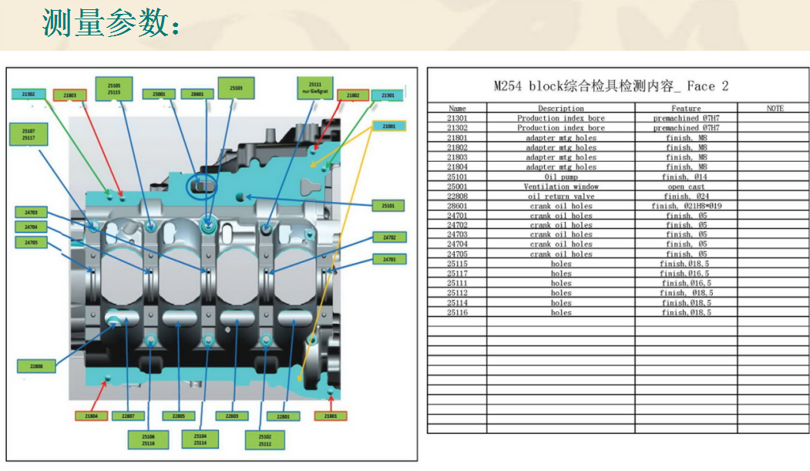Click the red 21804 callout label in the diagram
The width and height of the screenshot is (810, 471).
click(x=92, y=415)
